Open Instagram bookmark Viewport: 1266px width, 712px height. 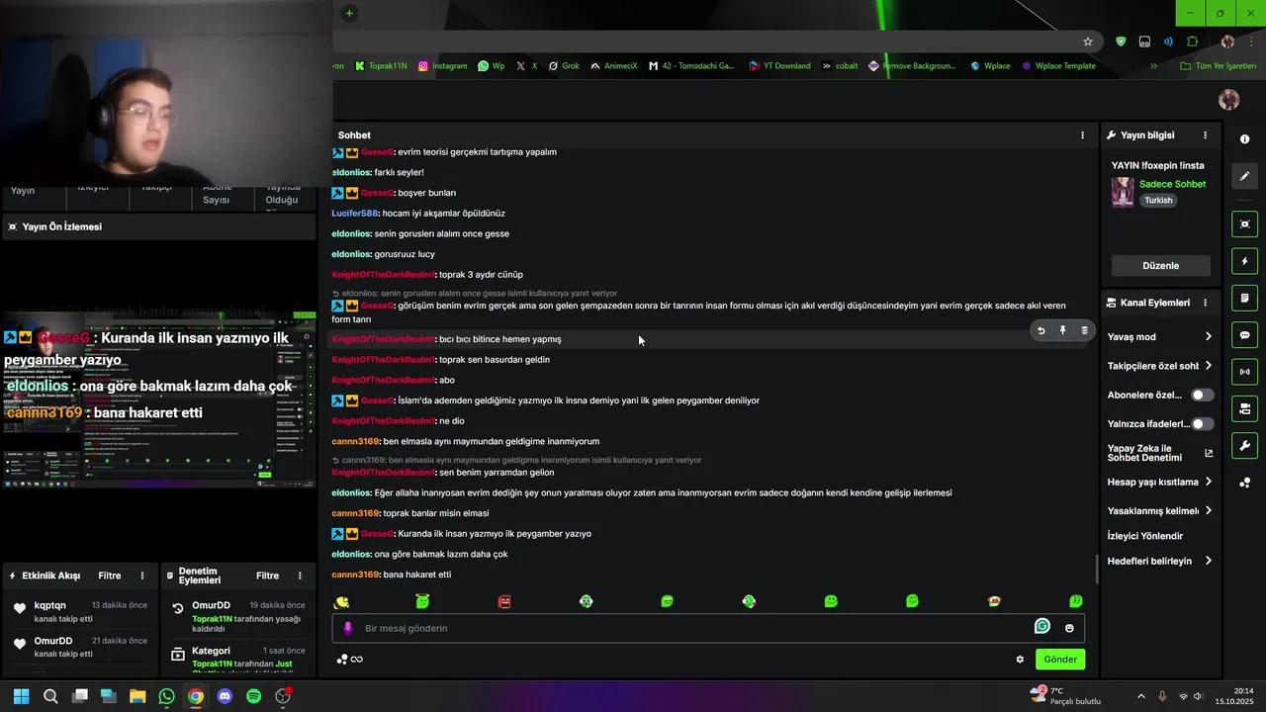pyautogui.click(x=442, y=65)
